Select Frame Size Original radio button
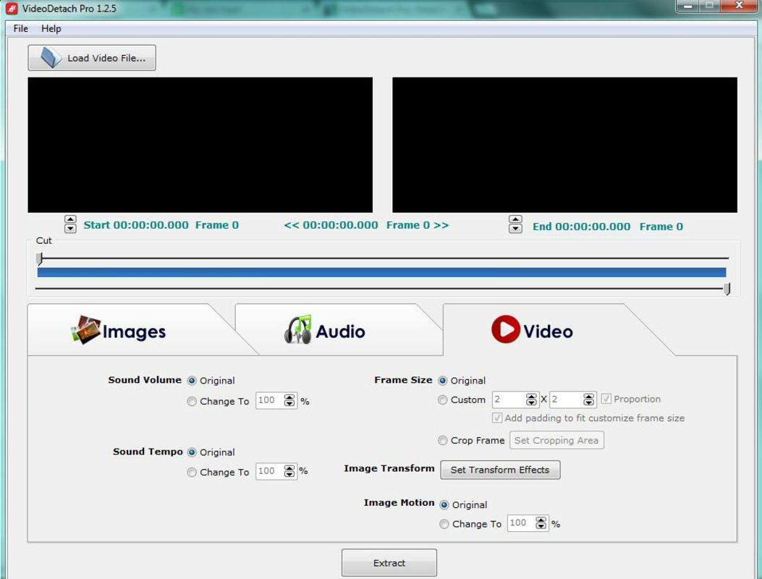The image size is (762, 579). (442, 381)
